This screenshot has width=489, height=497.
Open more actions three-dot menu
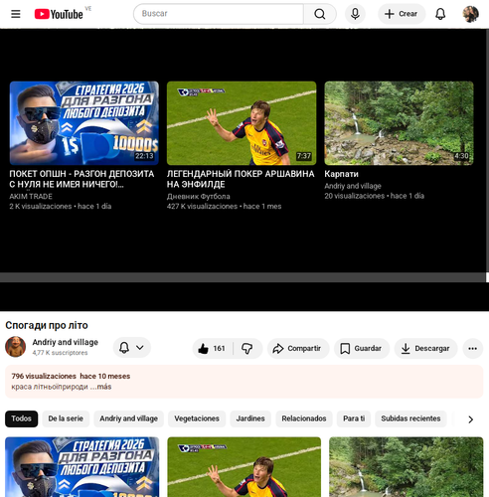click(473, 349)
